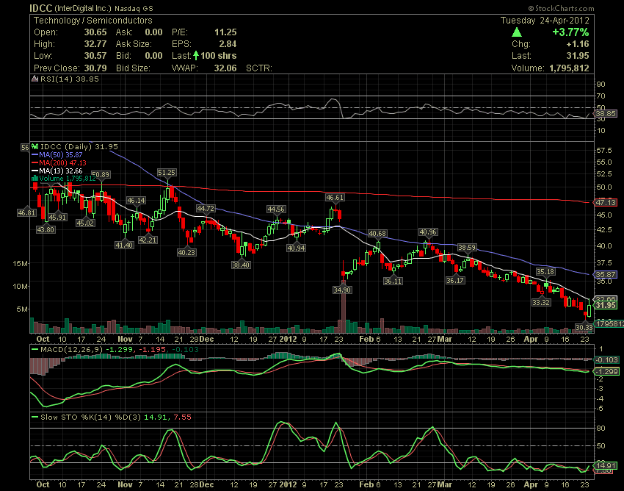The width and height of the screenshot is (624, 491).
Task: Click the 46.61 high price label
Action: coord(335,197)
